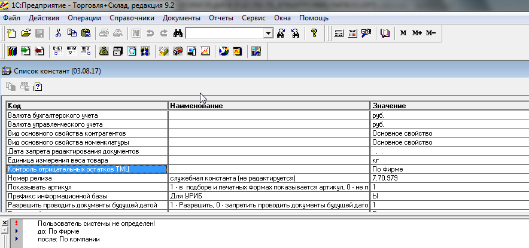Click the Код column header

click(87, 106)
